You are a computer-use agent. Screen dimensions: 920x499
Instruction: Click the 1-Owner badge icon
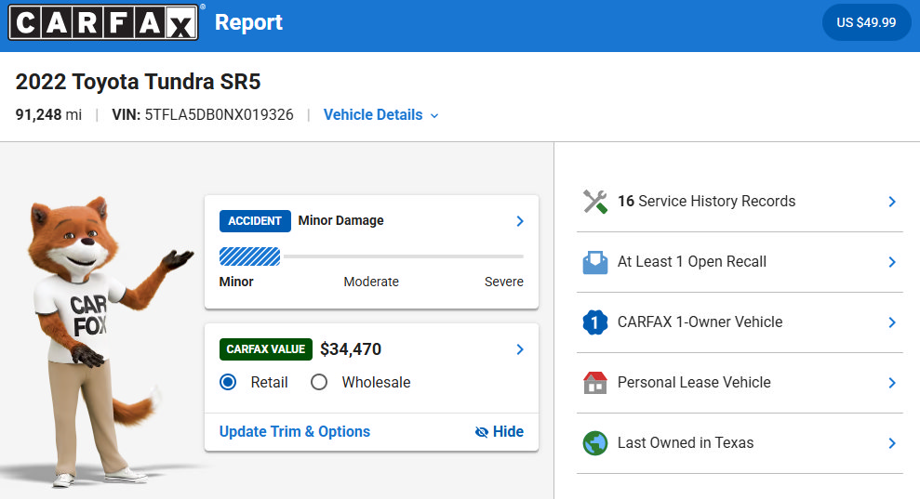click(x=595, y=322)
